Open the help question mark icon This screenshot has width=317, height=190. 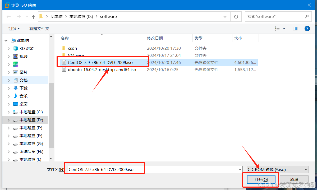pos(307,29)
